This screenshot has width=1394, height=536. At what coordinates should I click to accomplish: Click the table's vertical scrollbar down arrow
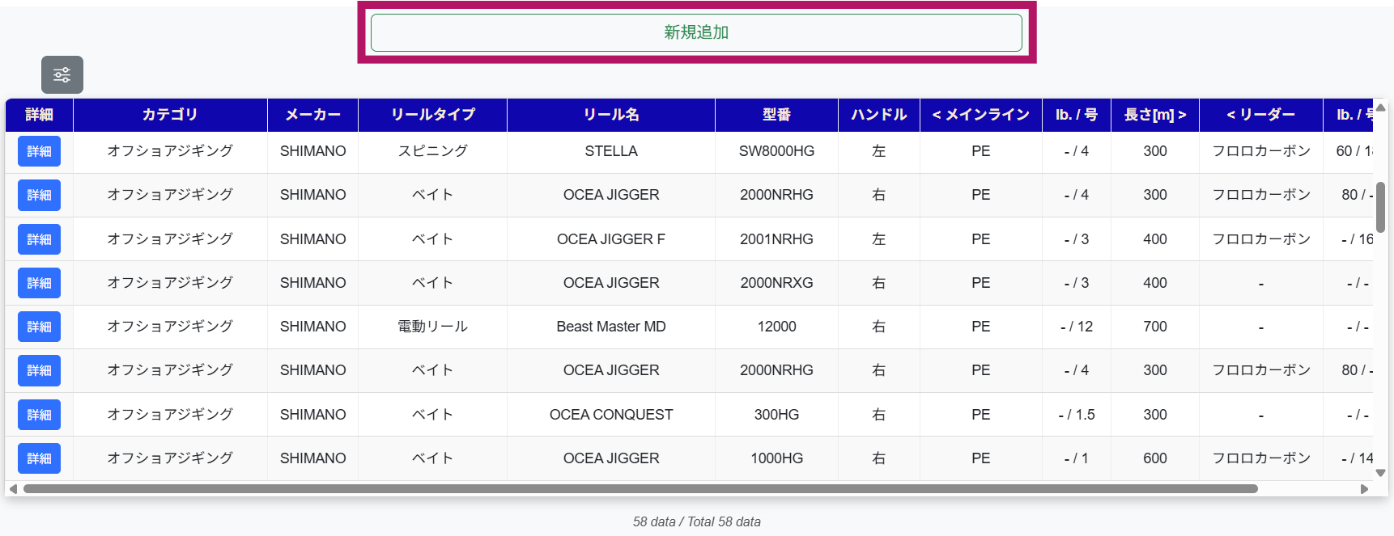click(x=1381, y=473)
